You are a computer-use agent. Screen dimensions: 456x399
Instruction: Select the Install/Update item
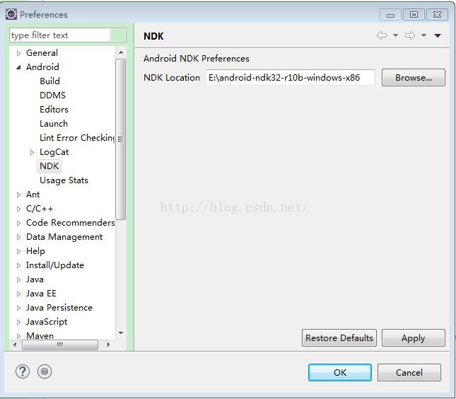coord(55,265)
